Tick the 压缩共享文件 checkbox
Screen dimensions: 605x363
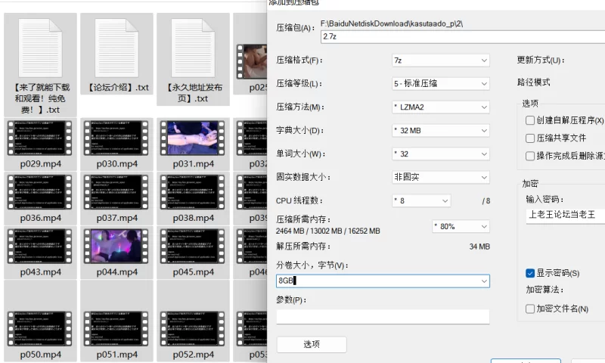pos(530,138)
